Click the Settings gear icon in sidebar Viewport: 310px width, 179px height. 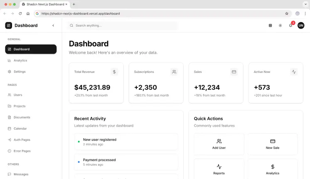[x=9, y=72]
